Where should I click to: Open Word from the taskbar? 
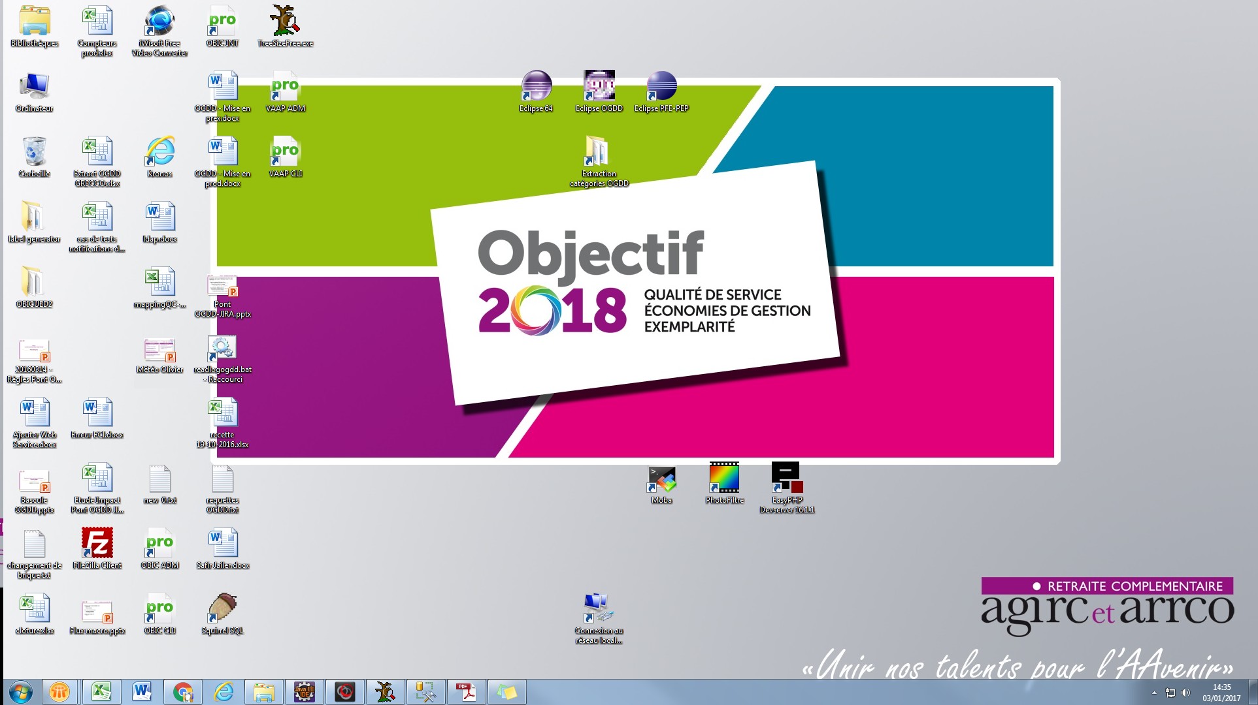[141, 692]
